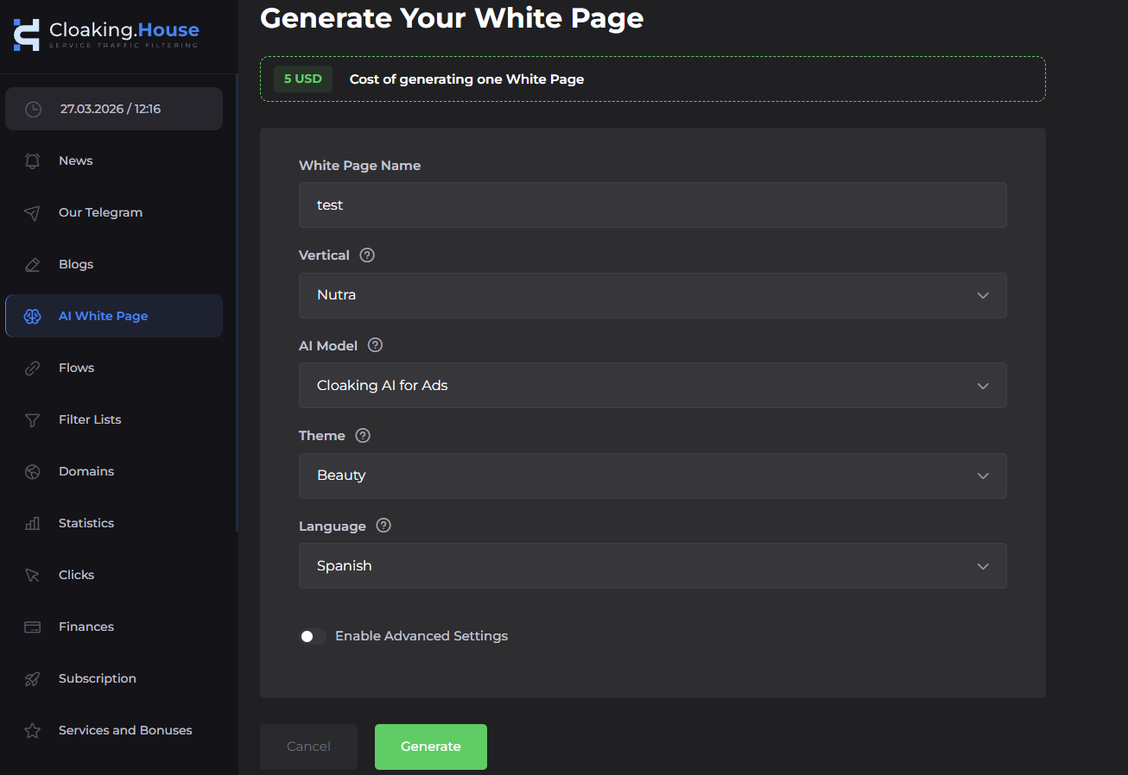The height and width of the screenshot is (775, 1128).
Task: Open the Services and Bonuses star icon
Action: coord(32,730)
